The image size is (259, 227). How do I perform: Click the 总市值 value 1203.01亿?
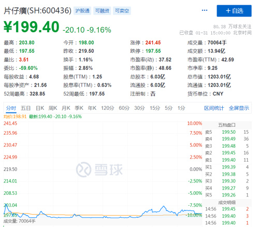pyautogui.click(x=219, y=77)
